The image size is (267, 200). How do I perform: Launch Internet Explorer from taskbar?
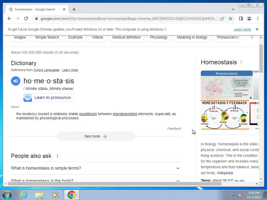click(x=23, y=195)
